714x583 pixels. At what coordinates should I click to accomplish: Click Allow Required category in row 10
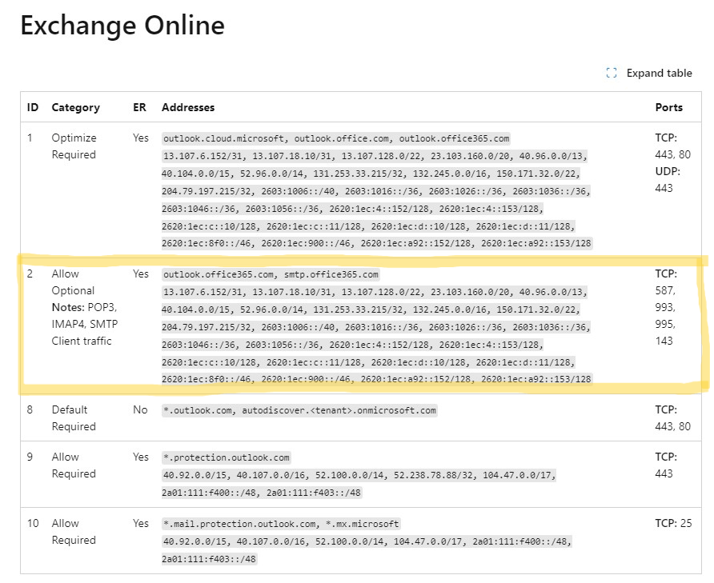click(x=74, y=532)
